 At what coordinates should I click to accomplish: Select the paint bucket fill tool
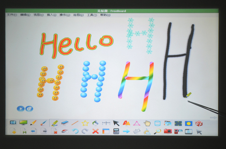coord(96,123)
